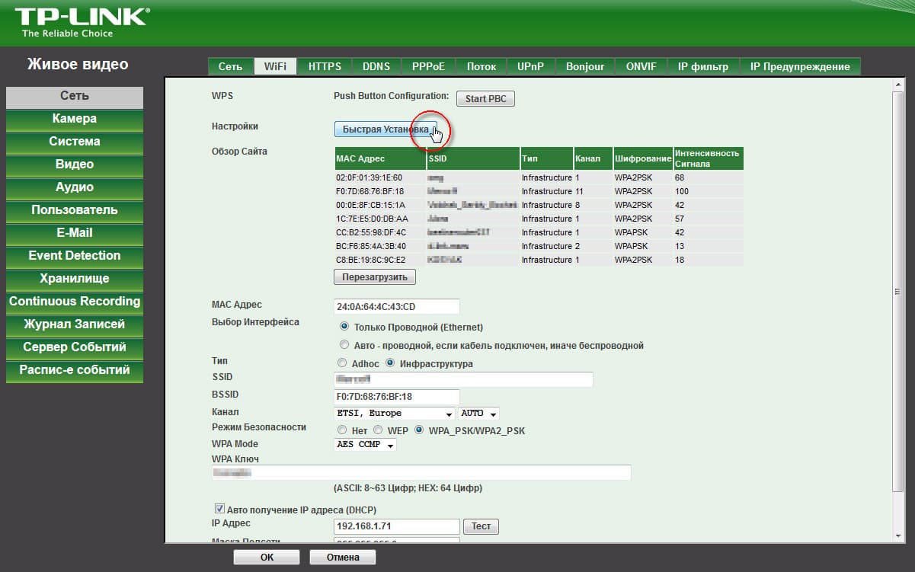Click the Быстрая Установка button
The width and height of the screenshot is (915, 572).
point(386,129)
